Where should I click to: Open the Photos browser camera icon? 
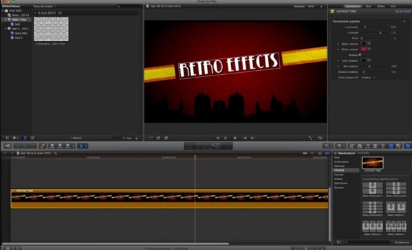360,146
